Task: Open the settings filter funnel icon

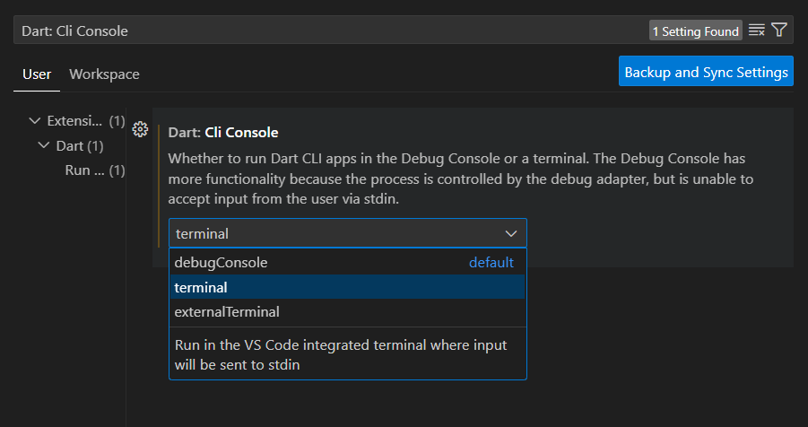Action: point(779,30)
